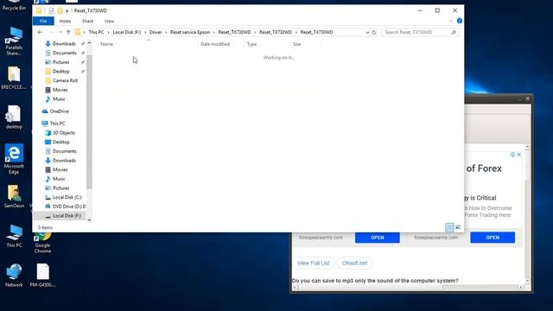Select the Recycle Bin desktop icon
The image size is (553, 311).
point(14,5)
